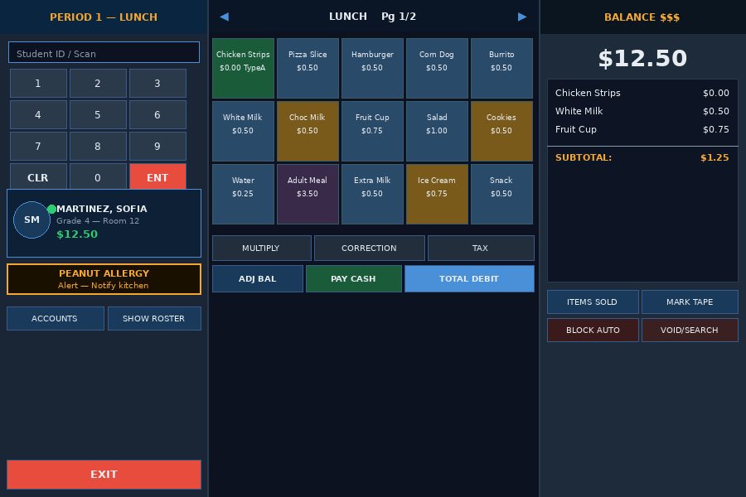Click the SUBTOTAL $1.25 line
This screenshot has width=746, height=497.
pyautogui.click(x=642, y=157)
